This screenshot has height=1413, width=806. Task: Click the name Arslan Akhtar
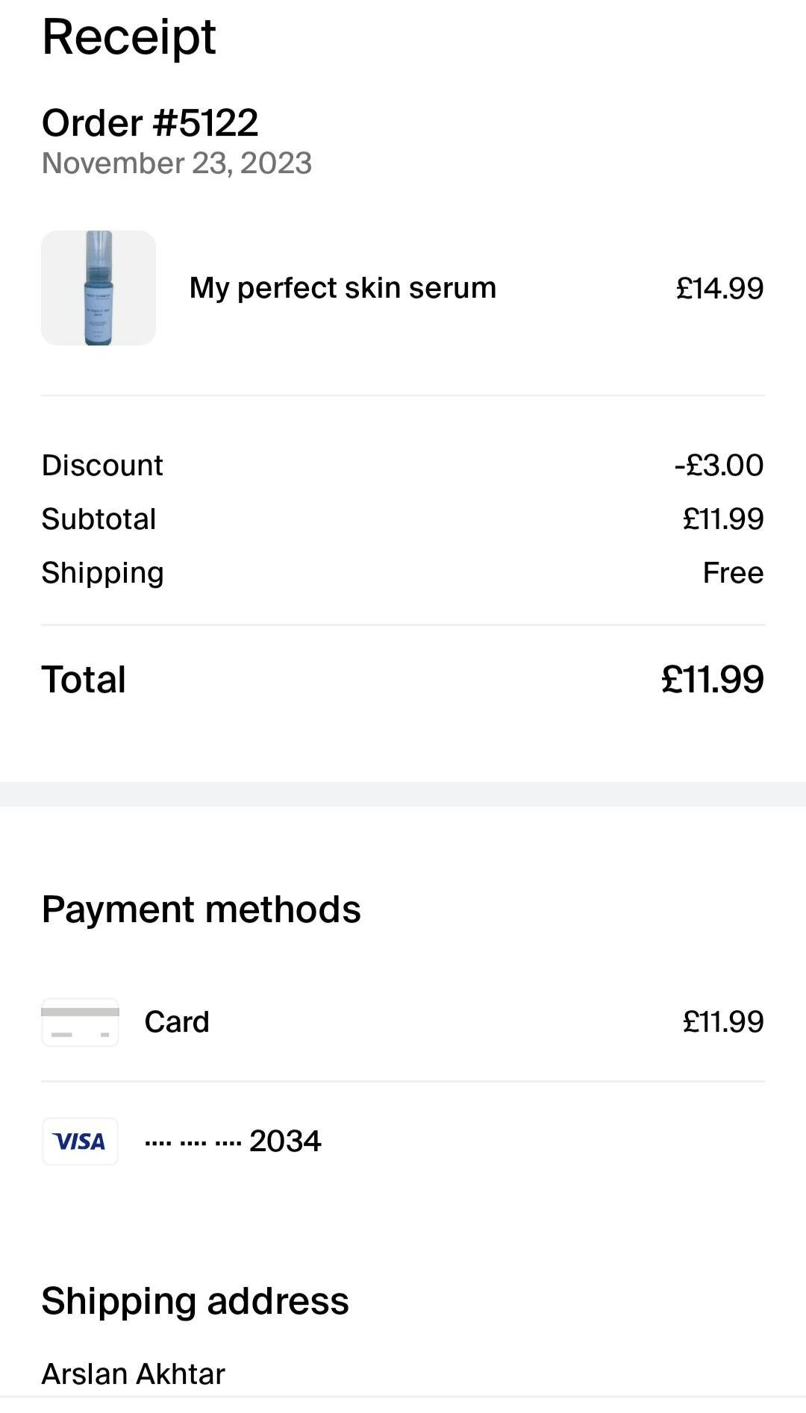[133, 1373]
